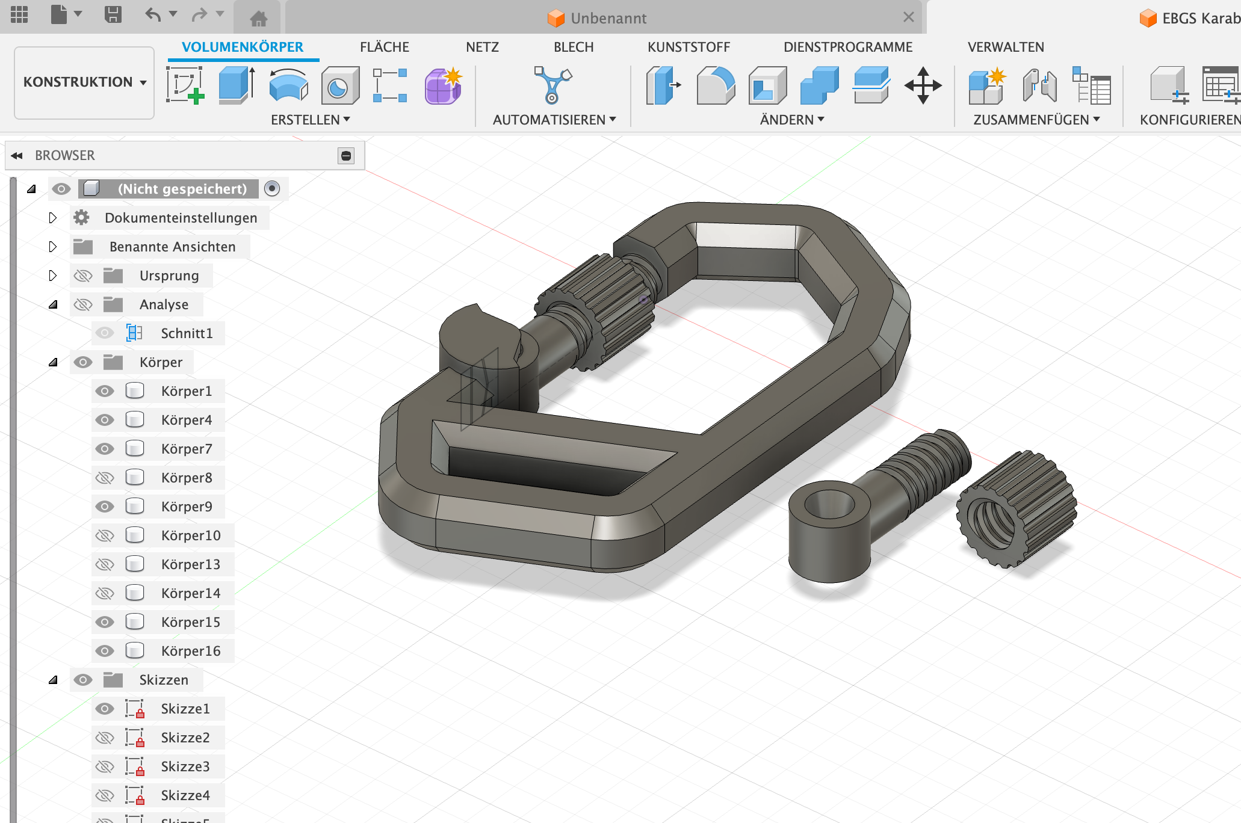Viewport: 1241px width, 823px height.
Task: Select the Press Pull tool
Action: coord(663,86)
